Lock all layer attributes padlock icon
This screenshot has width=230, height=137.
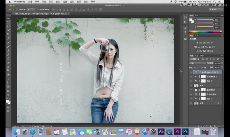[205, 68]
